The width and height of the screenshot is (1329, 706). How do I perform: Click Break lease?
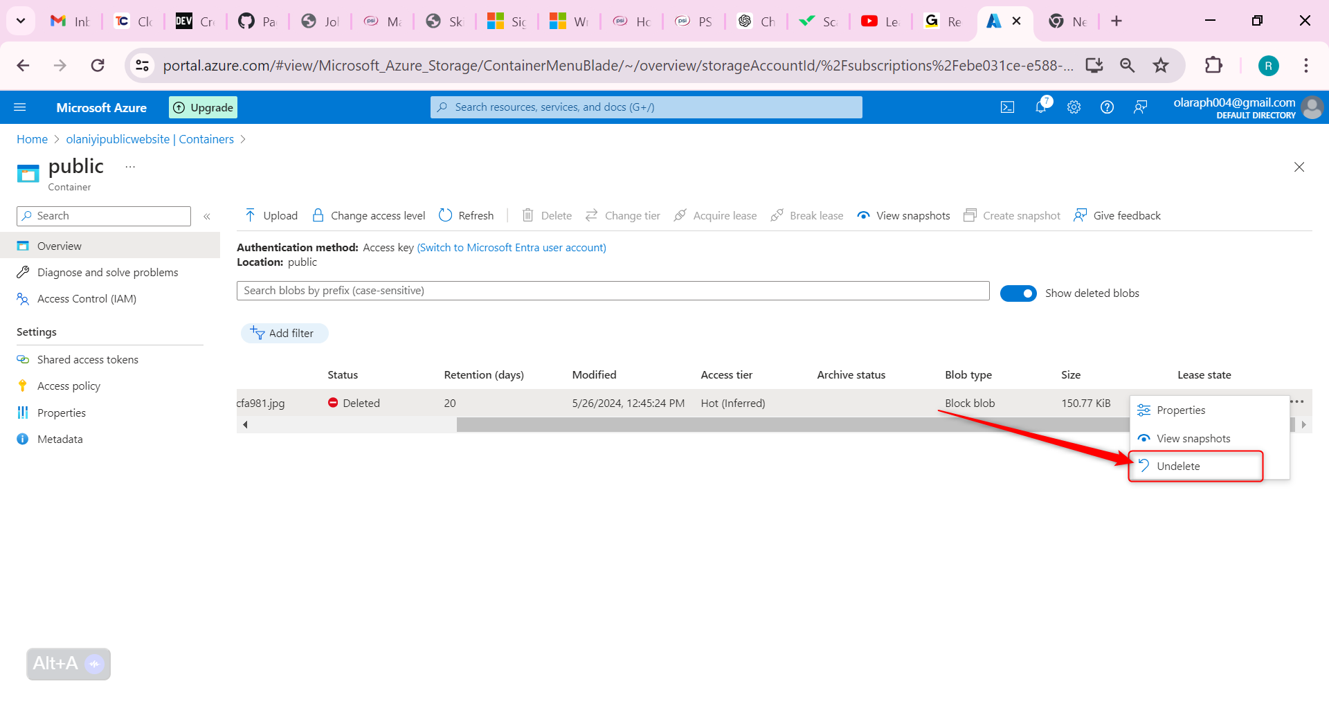click(x=807, y=215)
